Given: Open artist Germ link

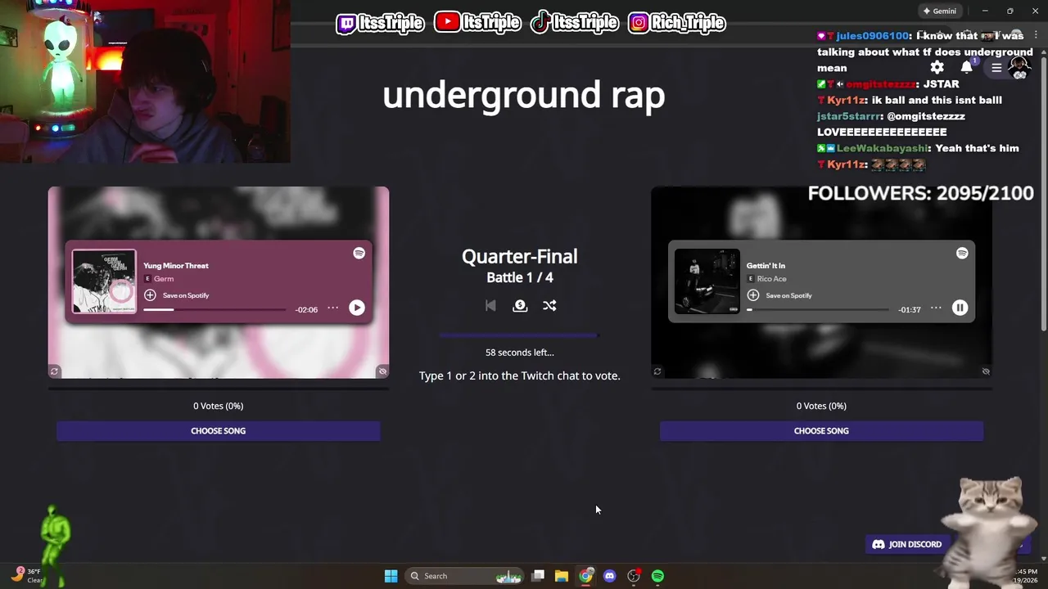Looking at the screenshot, I should pyautogui.click(x=164, y=279).
